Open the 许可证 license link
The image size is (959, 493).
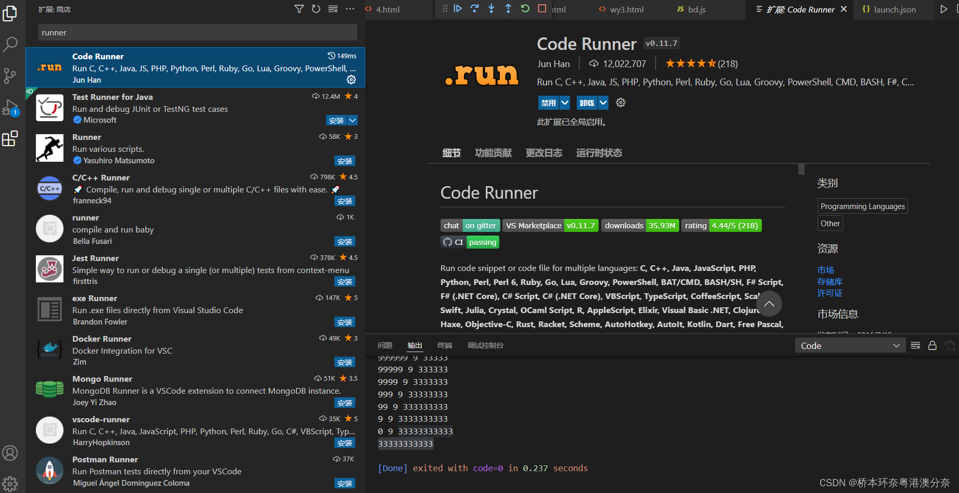point(830,293)
